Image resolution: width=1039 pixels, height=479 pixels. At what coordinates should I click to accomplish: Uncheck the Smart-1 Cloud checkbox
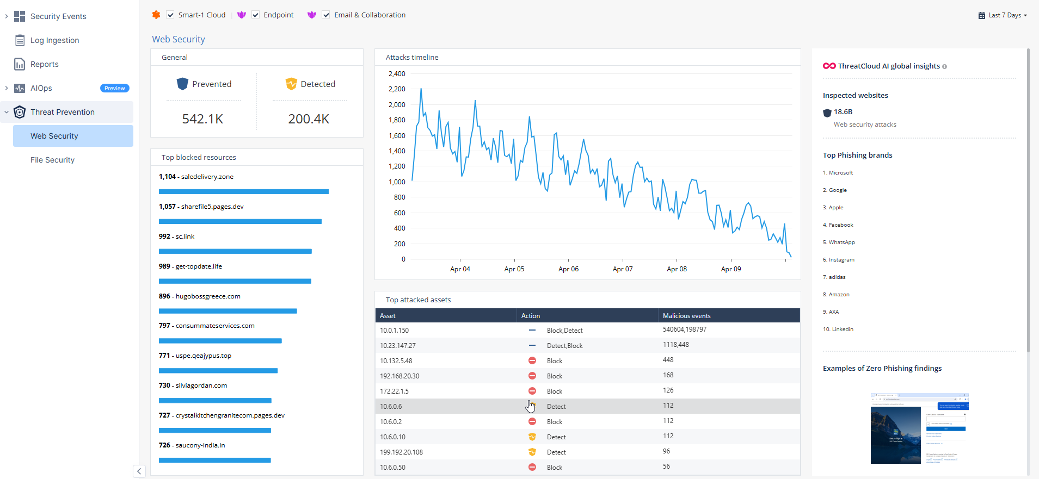tap(170, 15)
